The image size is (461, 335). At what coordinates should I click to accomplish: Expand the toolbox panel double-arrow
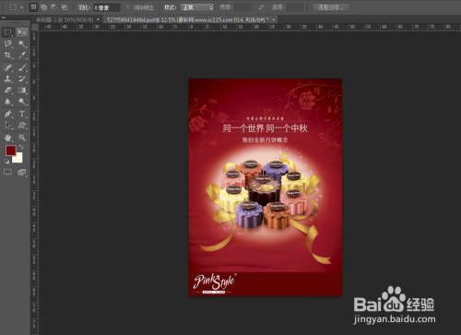coord(4,18)
